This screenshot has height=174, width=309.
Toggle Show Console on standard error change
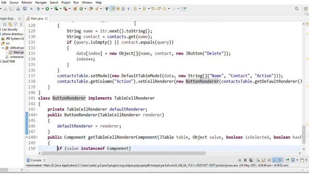[x=281, y=160]
